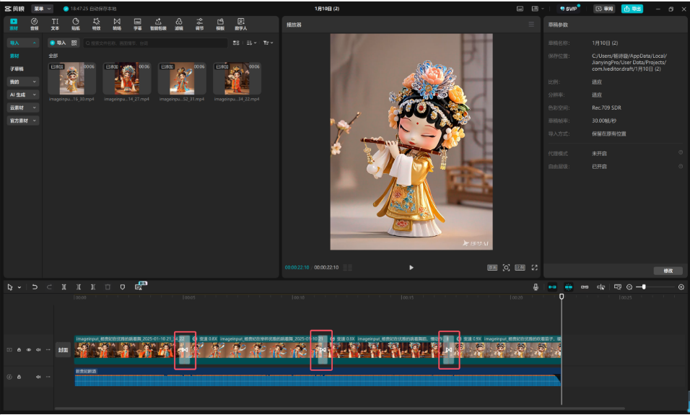Select 素材 in the left sidebar
690x415 pixels.
point(14,56)
